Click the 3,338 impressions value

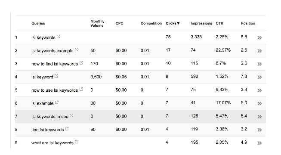(x=196, y=37)
